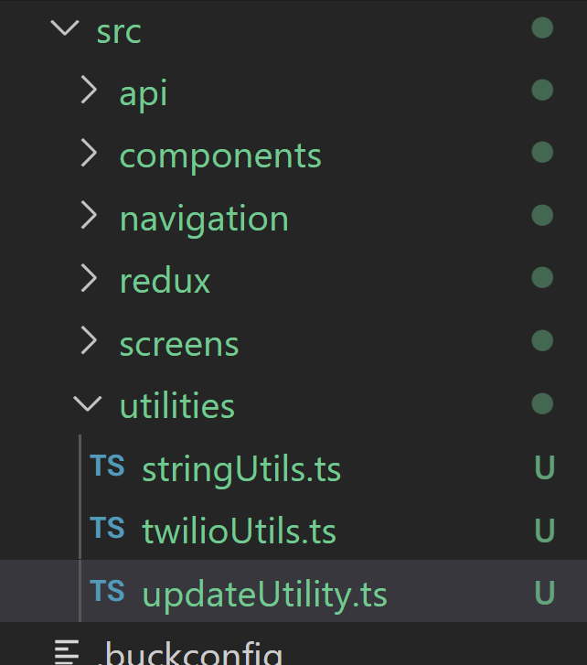Screen dimensions: 587x665
Task: Click git status dot next to src
Action: point(542,28)
